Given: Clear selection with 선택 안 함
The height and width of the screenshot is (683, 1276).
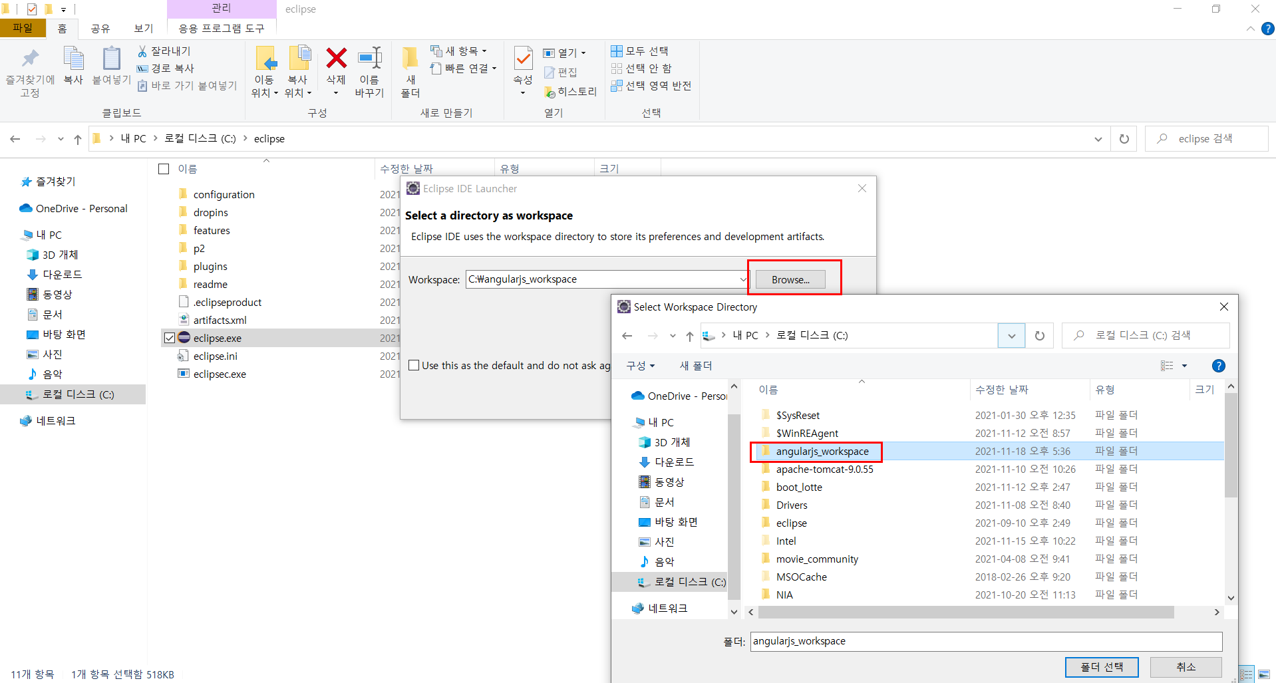Looking at the screenshot, I should [642, 68].
